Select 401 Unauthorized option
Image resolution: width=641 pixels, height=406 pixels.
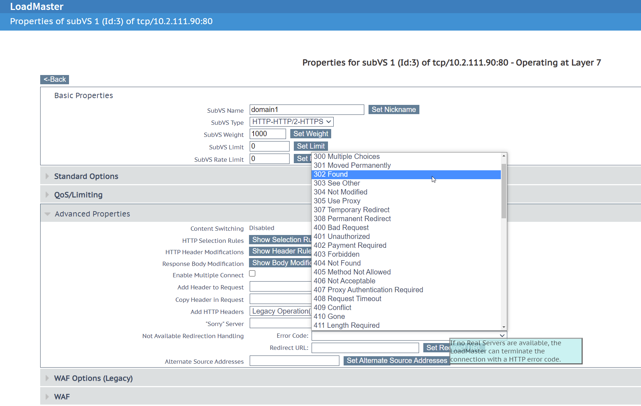[406, 236]
